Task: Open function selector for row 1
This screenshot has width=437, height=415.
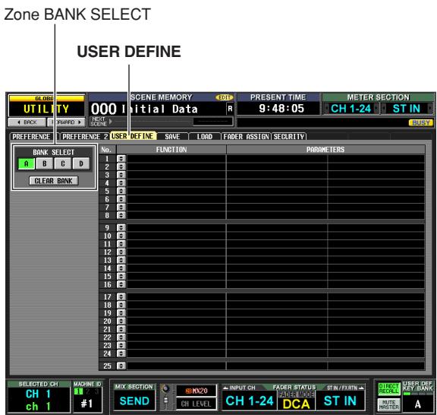Action: coord(121,159)
